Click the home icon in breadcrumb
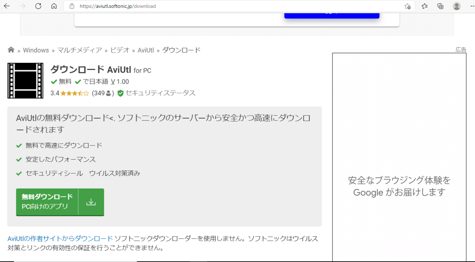Viewport: 475px width, 262px height. 11,50
